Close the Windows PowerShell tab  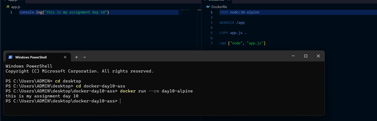tap(65, 57)
